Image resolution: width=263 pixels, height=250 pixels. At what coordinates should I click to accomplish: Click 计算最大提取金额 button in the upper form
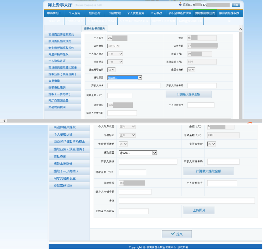(188, 95)
